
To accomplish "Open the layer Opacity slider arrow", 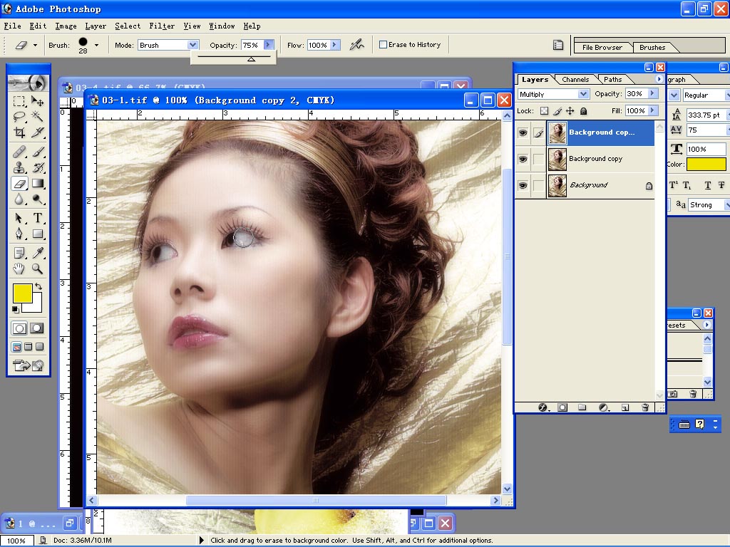I will click(x=653, y=93).
